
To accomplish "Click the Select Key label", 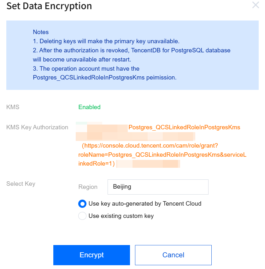I will click(x=21, y=184).
